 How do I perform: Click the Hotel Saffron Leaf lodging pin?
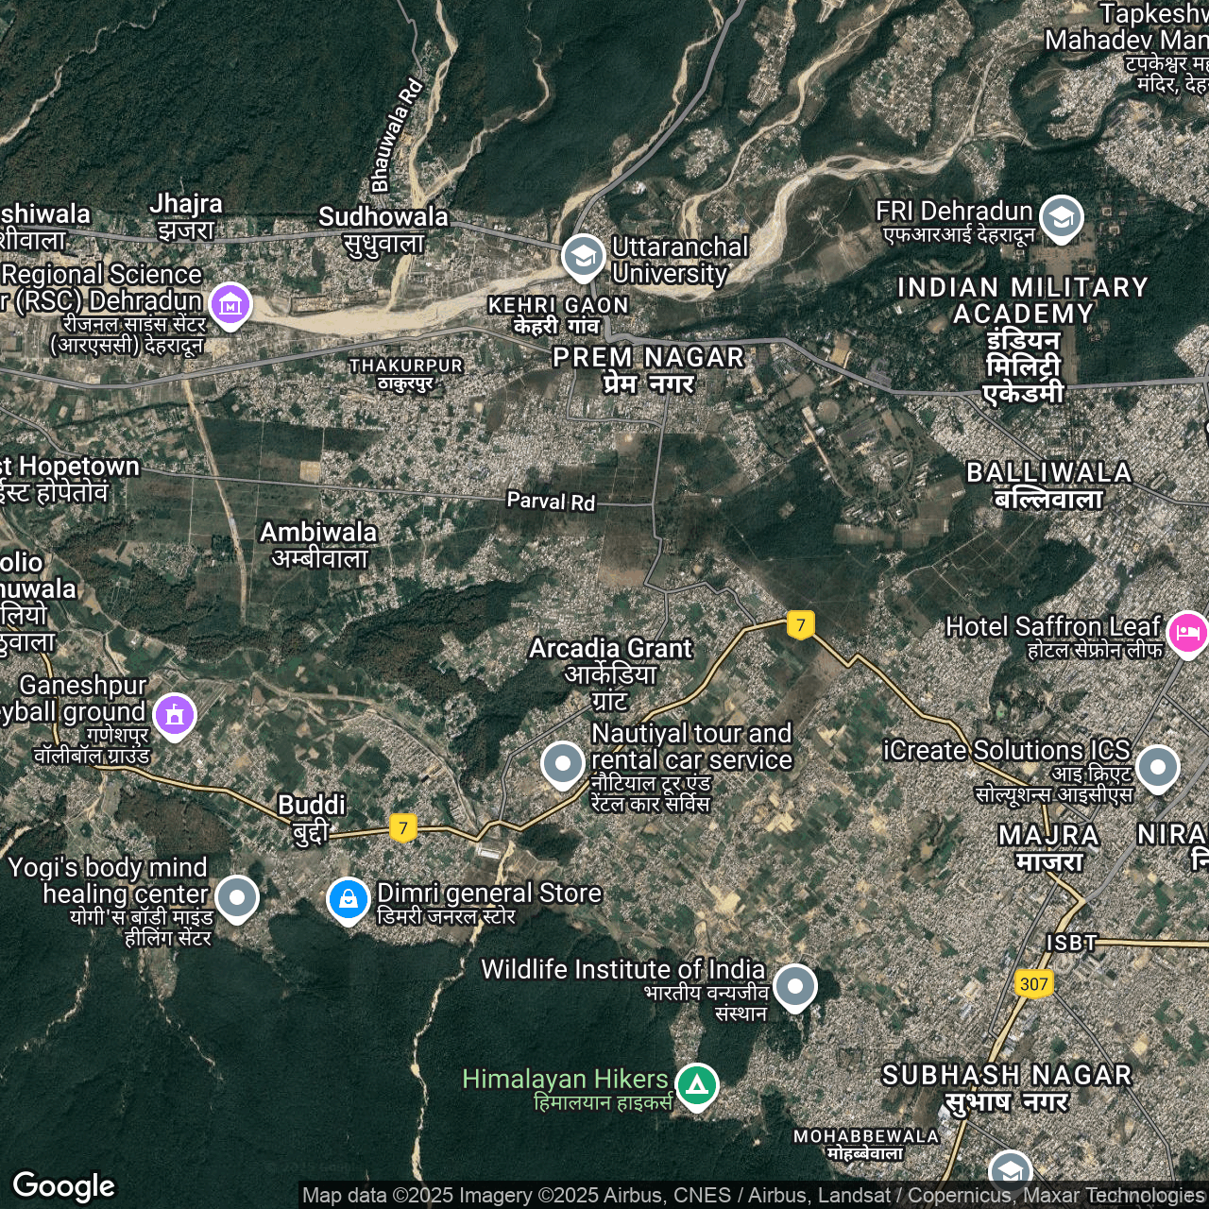[x=1187, y=632]
